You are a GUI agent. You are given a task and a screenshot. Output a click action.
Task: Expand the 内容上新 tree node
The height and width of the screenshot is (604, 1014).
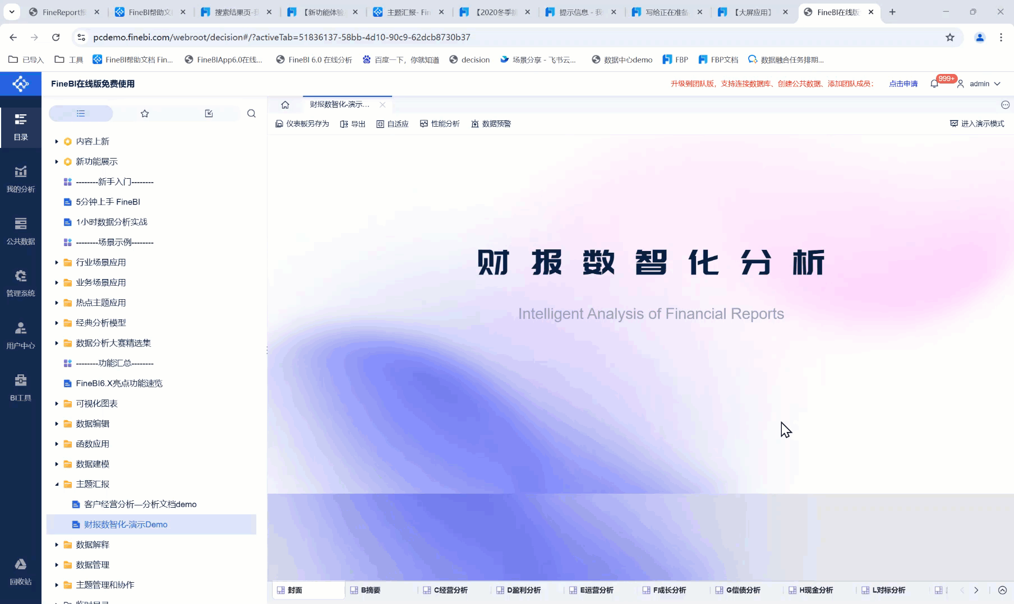(x=57, y=142)
